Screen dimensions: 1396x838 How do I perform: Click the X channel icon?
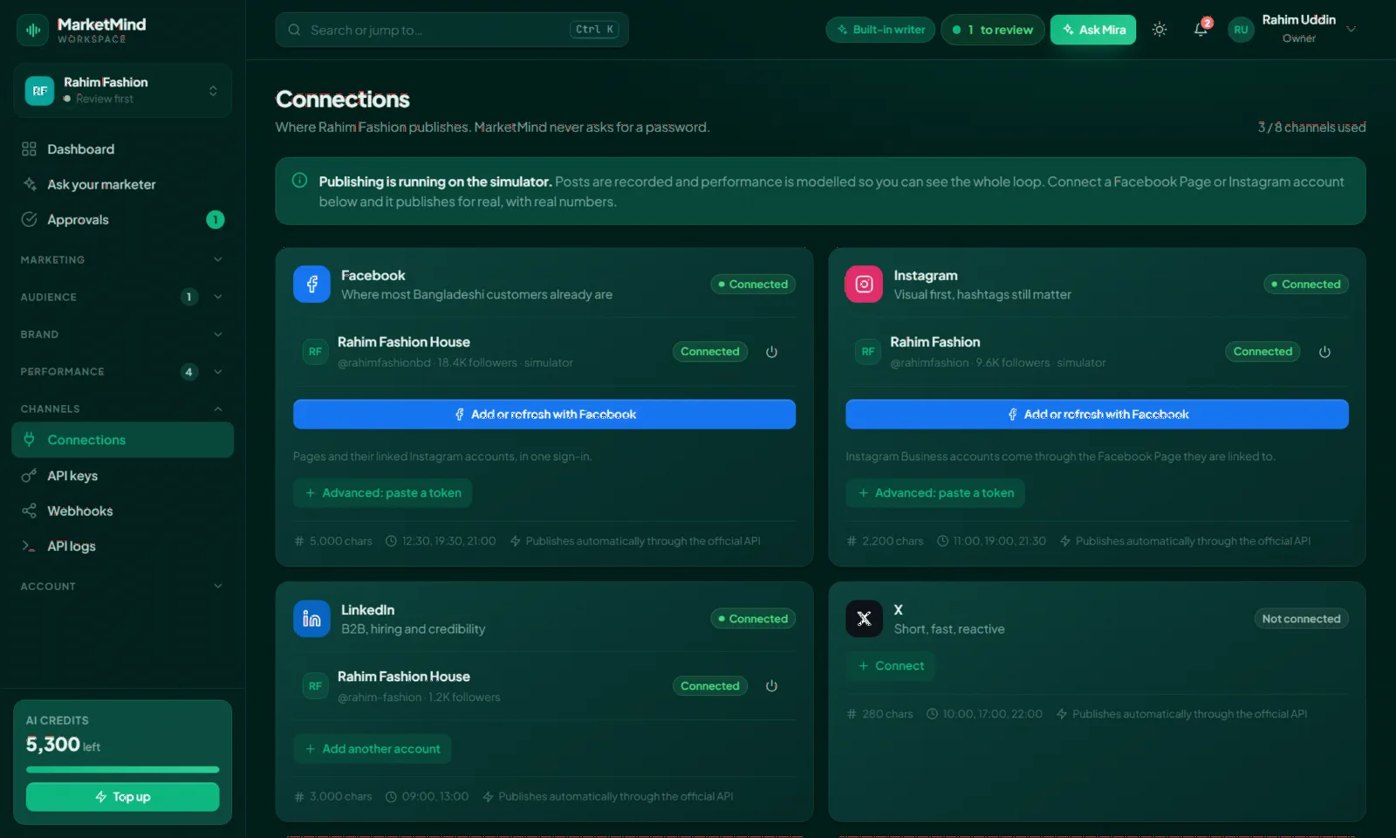tap(864, 618)
